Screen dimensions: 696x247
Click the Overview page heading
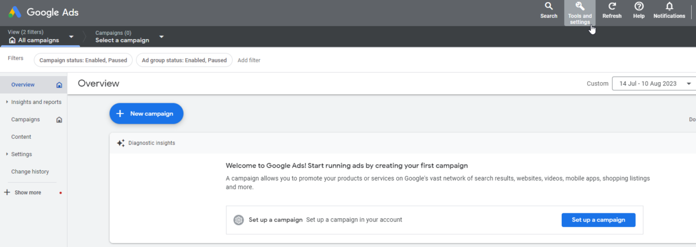pyautogui.click(x=98, y=83)
